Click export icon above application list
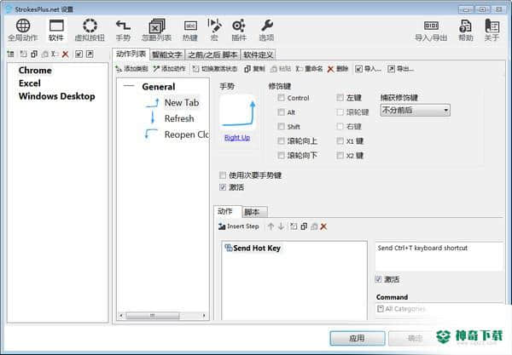 click(x=90, y=54)
